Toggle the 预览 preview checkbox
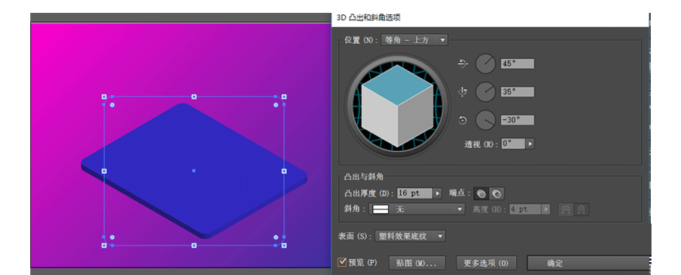The width and height of the screenshot is (681, 275). click(342, 262)
